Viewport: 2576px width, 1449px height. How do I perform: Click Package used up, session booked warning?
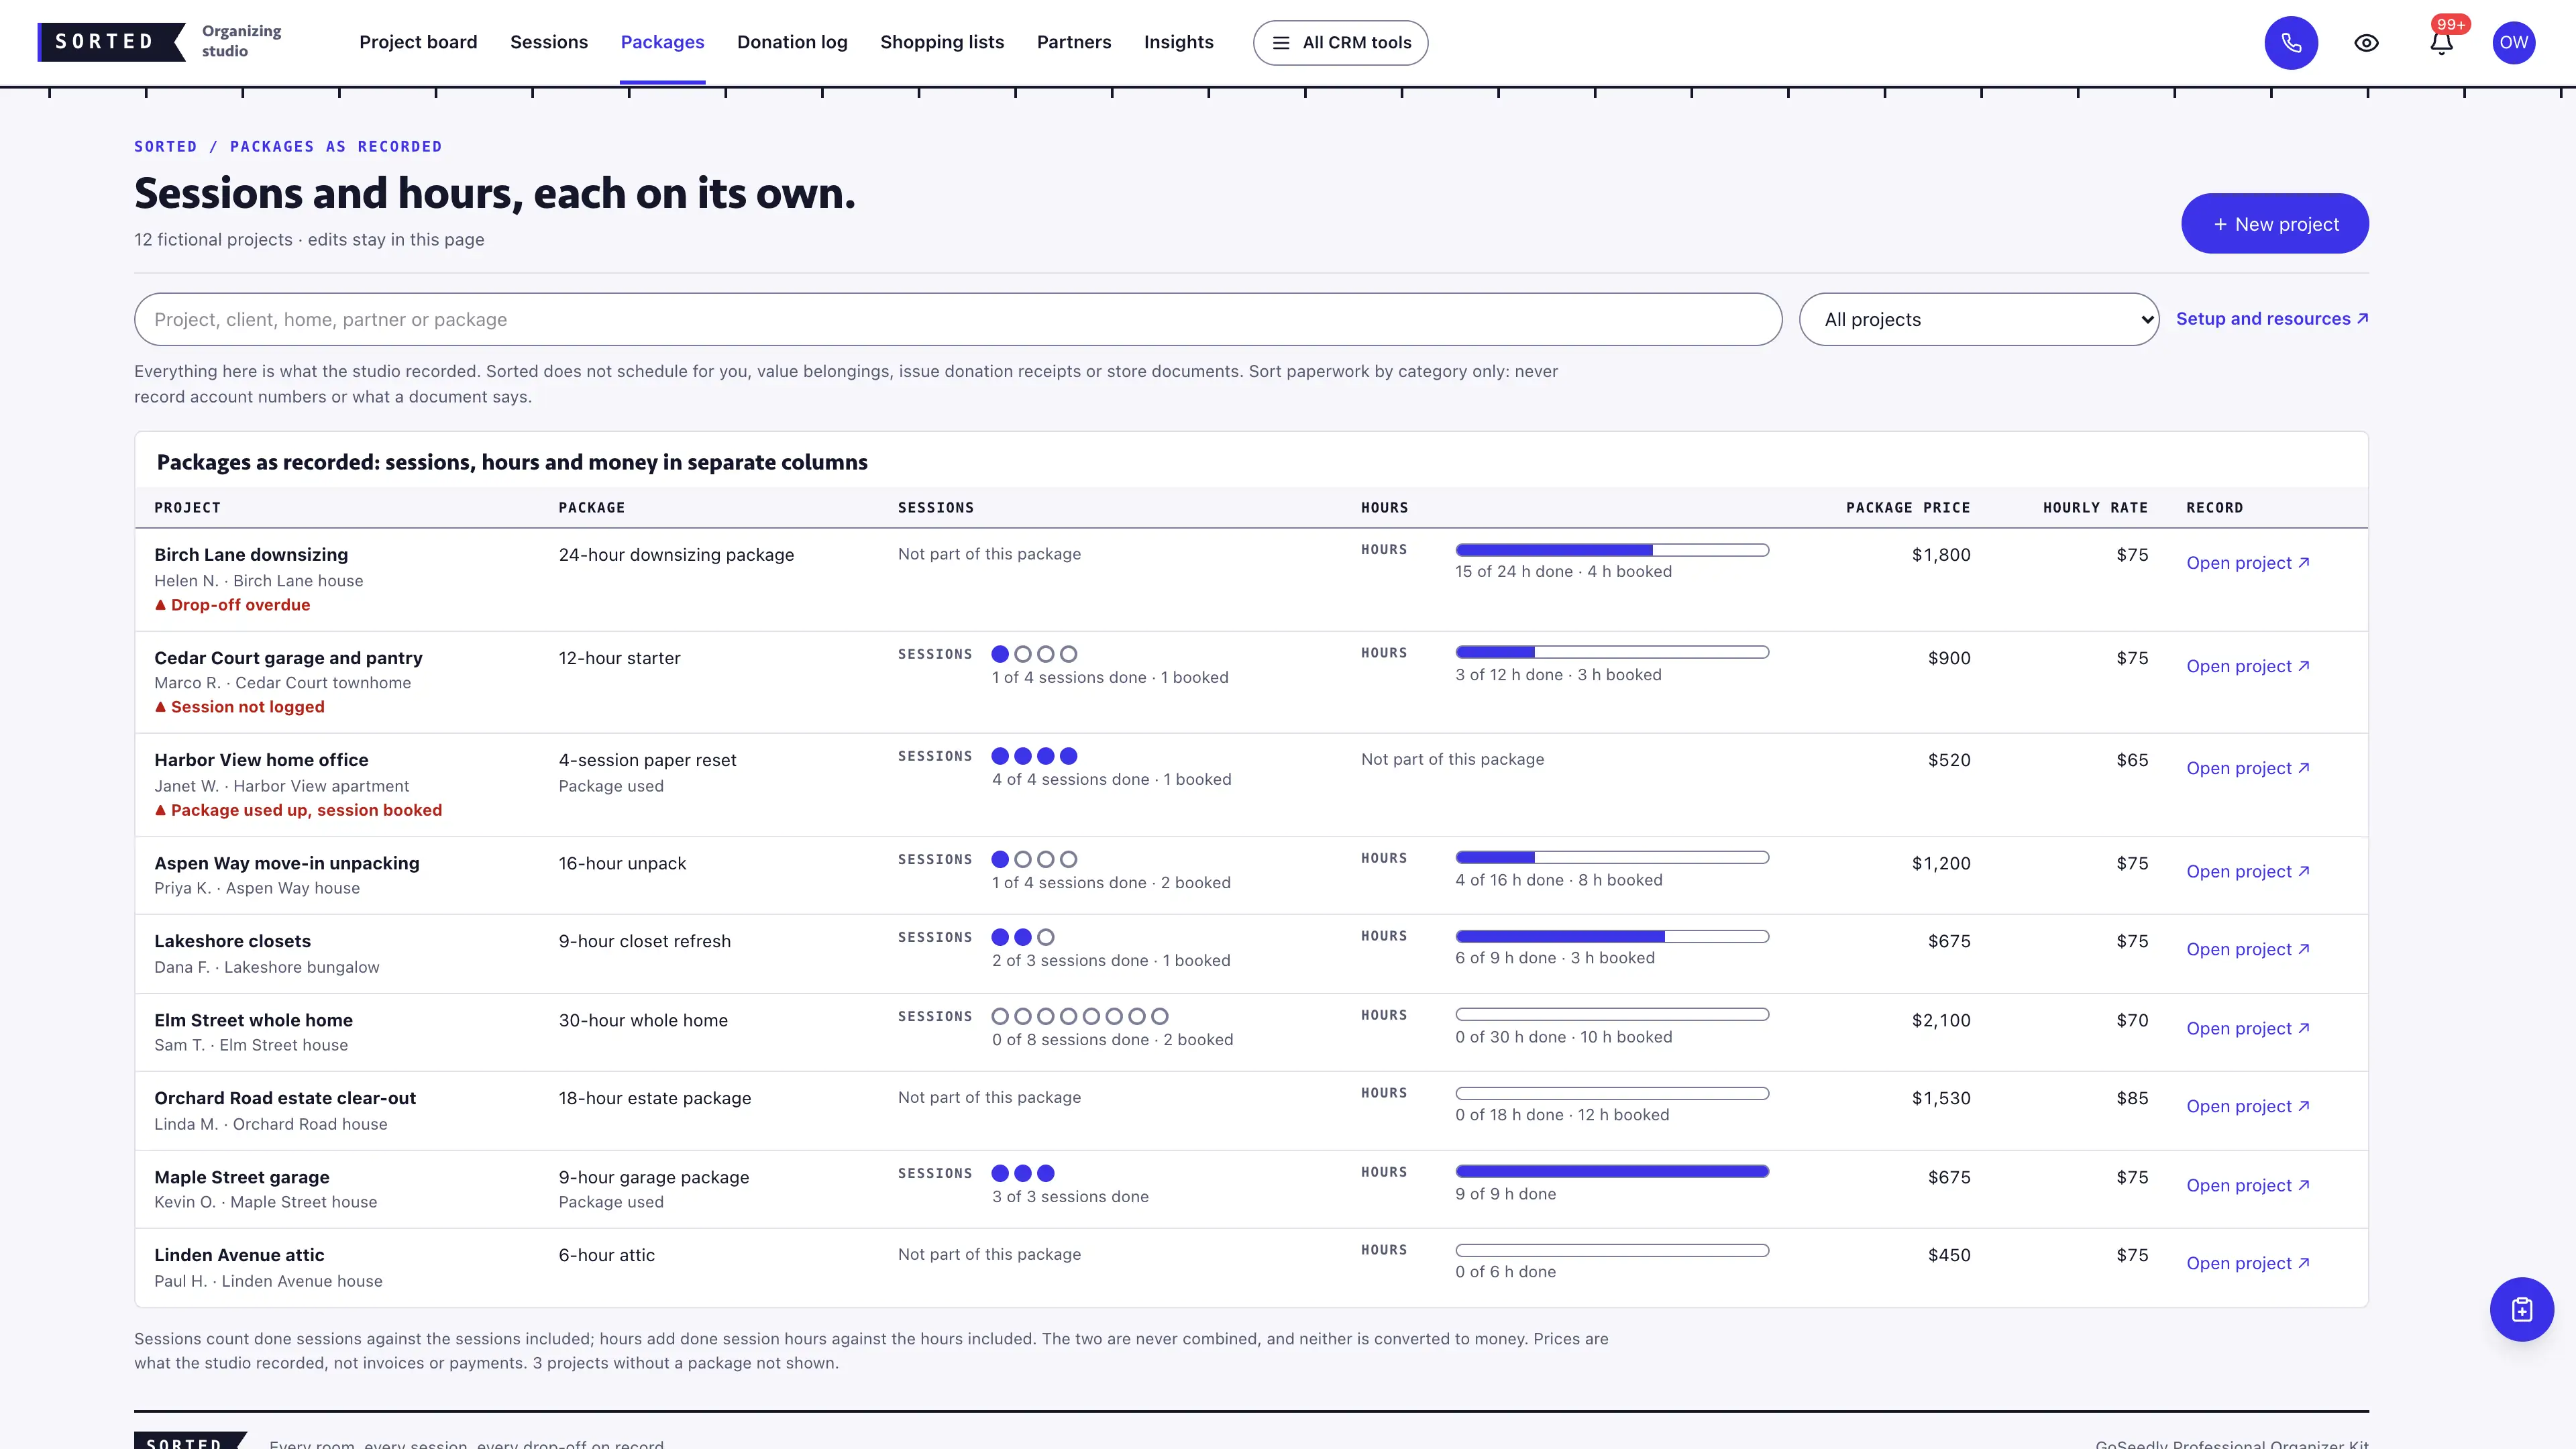tap(298, 810)
